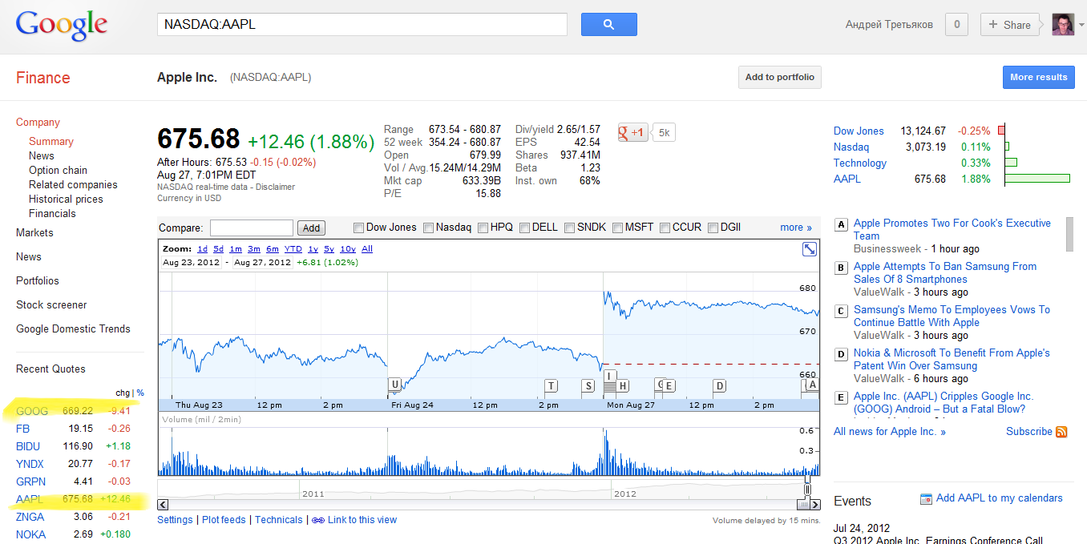This screenshot has height=544, width=1087.
Task: Open Google Domestic Trends
Action: point(73,328)
